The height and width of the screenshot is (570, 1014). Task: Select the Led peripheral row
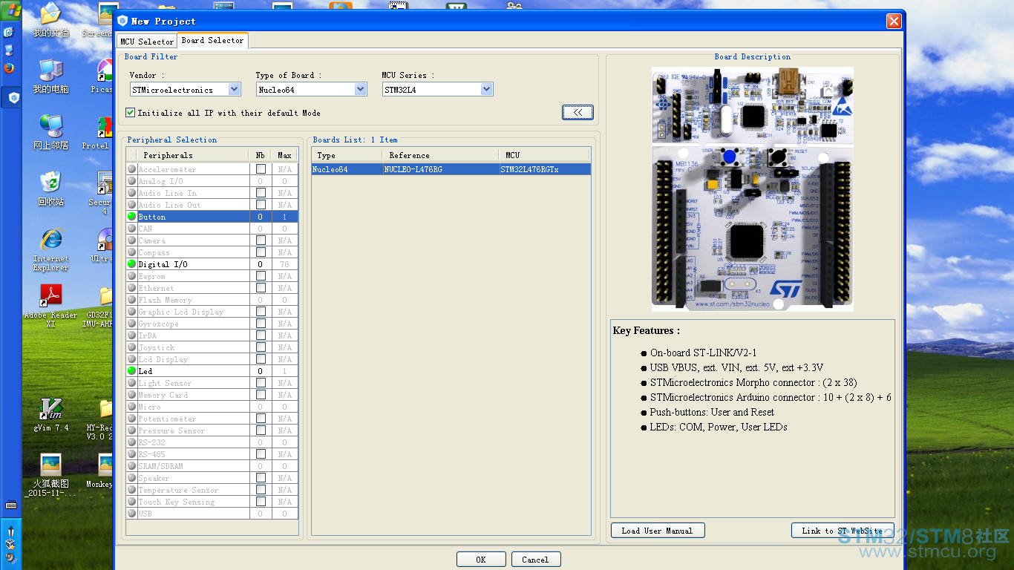[212, 371]
